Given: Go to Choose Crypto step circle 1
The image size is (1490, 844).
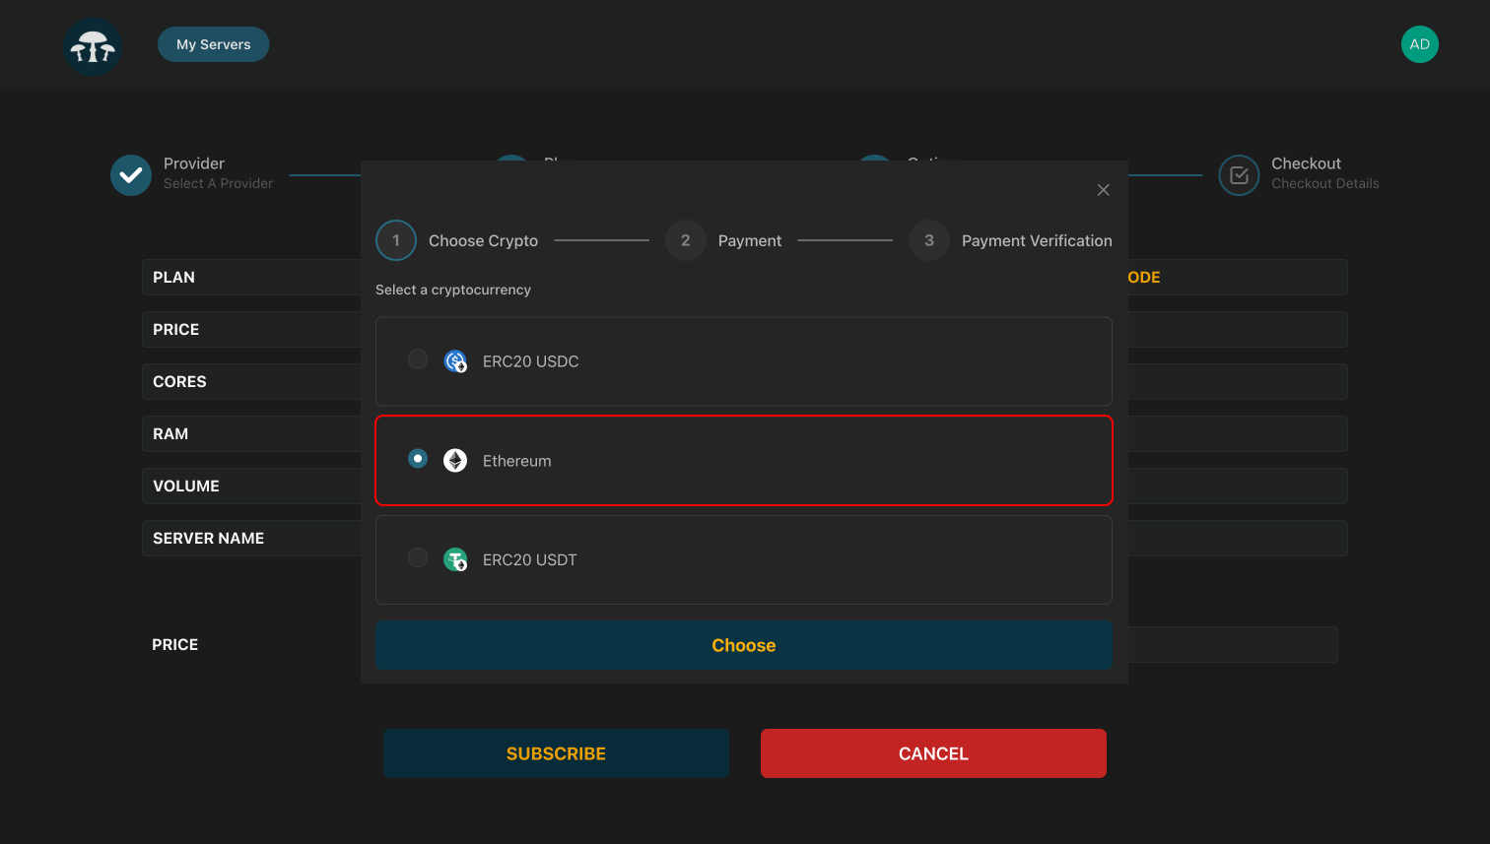Looking at the screenshot, I should (x=396, y=240).
